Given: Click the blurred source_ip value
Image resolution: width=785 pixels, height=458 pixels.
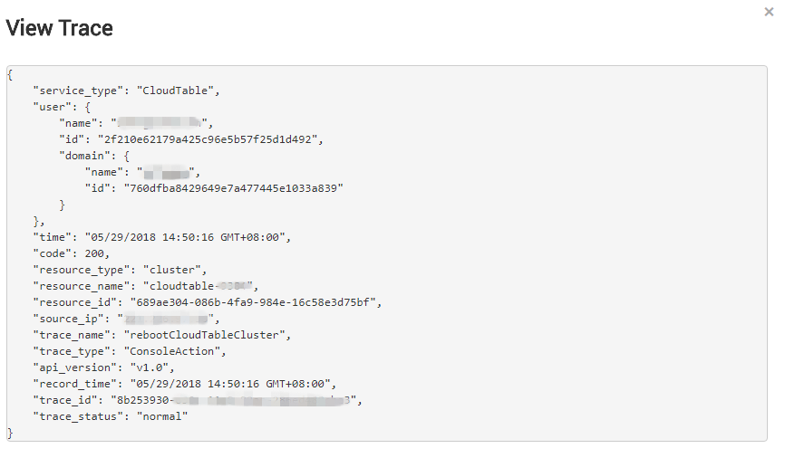Looking at the screenshot, I should (x=166, y=319).
